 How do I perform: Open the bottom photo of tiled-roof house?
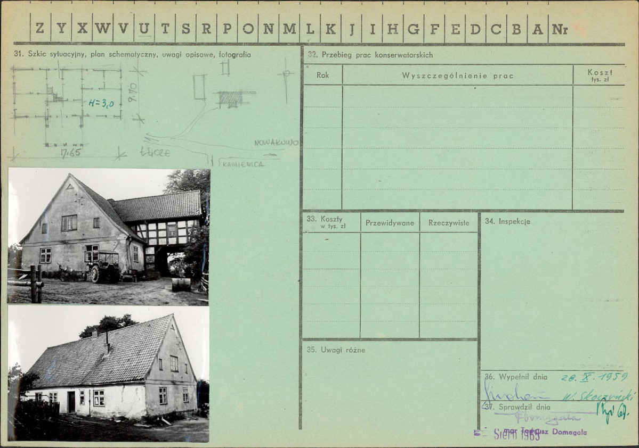click(x=108, y=374)
